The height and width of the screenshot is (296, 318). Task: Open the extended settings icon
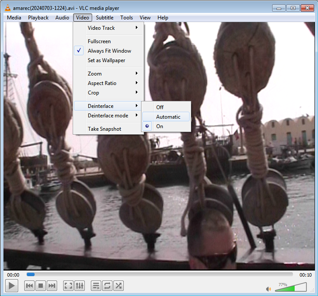point(80,286)
